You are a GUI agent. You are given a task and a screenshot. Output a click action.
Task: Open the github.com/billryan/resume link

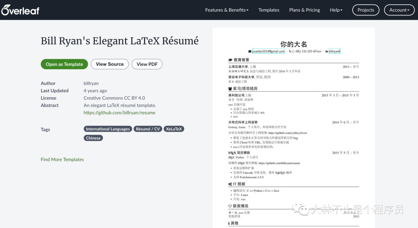(120, 113)
